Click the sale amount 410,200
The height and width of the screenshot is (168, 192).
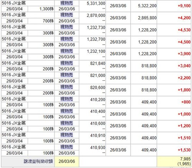(x=98, y=99)
